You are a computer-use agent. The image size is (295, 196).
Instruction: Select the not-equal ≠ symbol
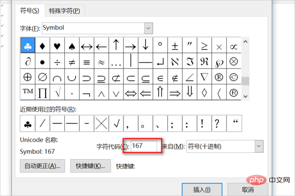coord(72,62)
